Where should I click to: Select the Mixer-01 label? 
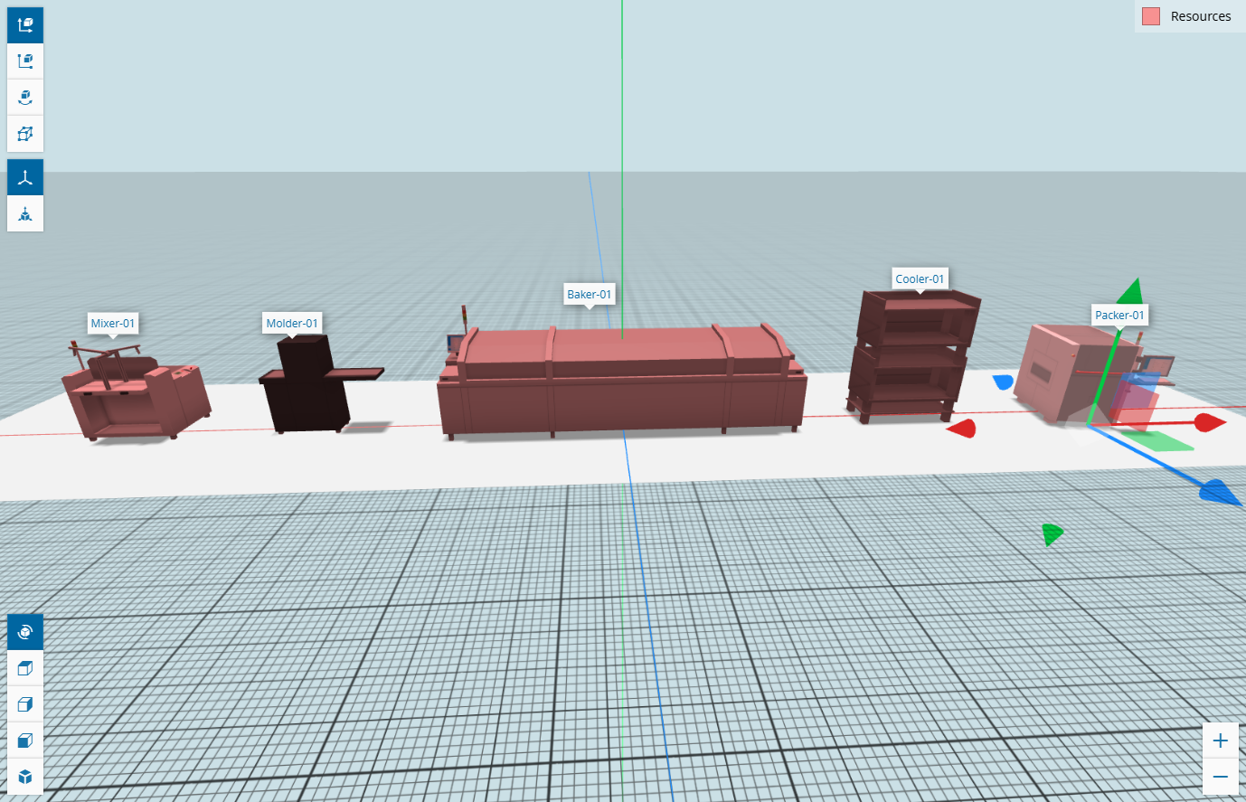point(113,323)
